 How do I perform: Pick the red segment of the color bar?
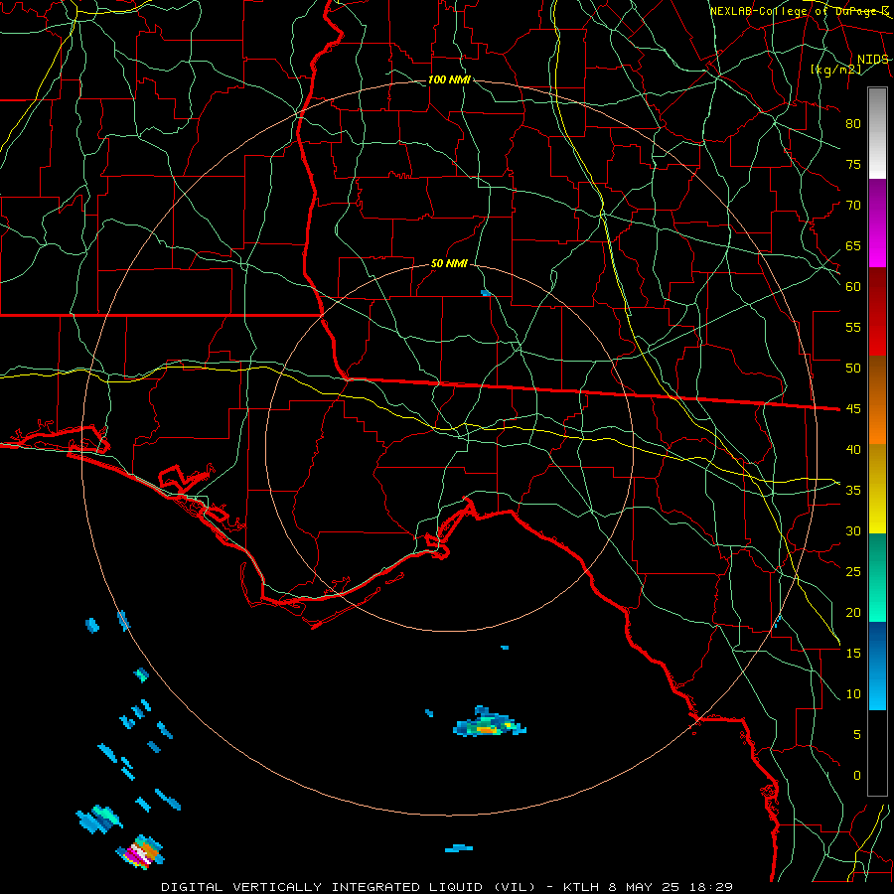(877, 311)
